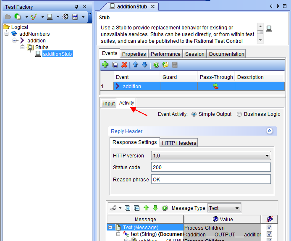The image size is (291, 241).
Task: Open dropdown arrow next to green document icon
Action: pos(26,17)
